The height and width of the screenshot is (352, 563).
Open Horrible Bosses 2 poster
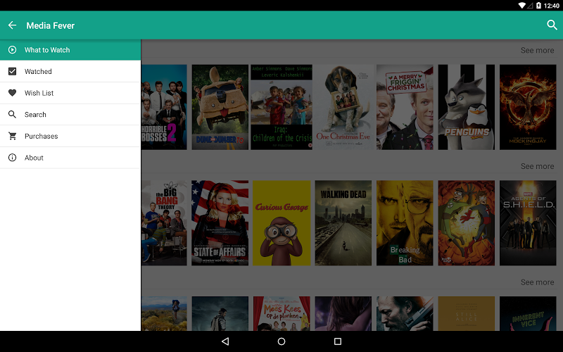[164, 107]
